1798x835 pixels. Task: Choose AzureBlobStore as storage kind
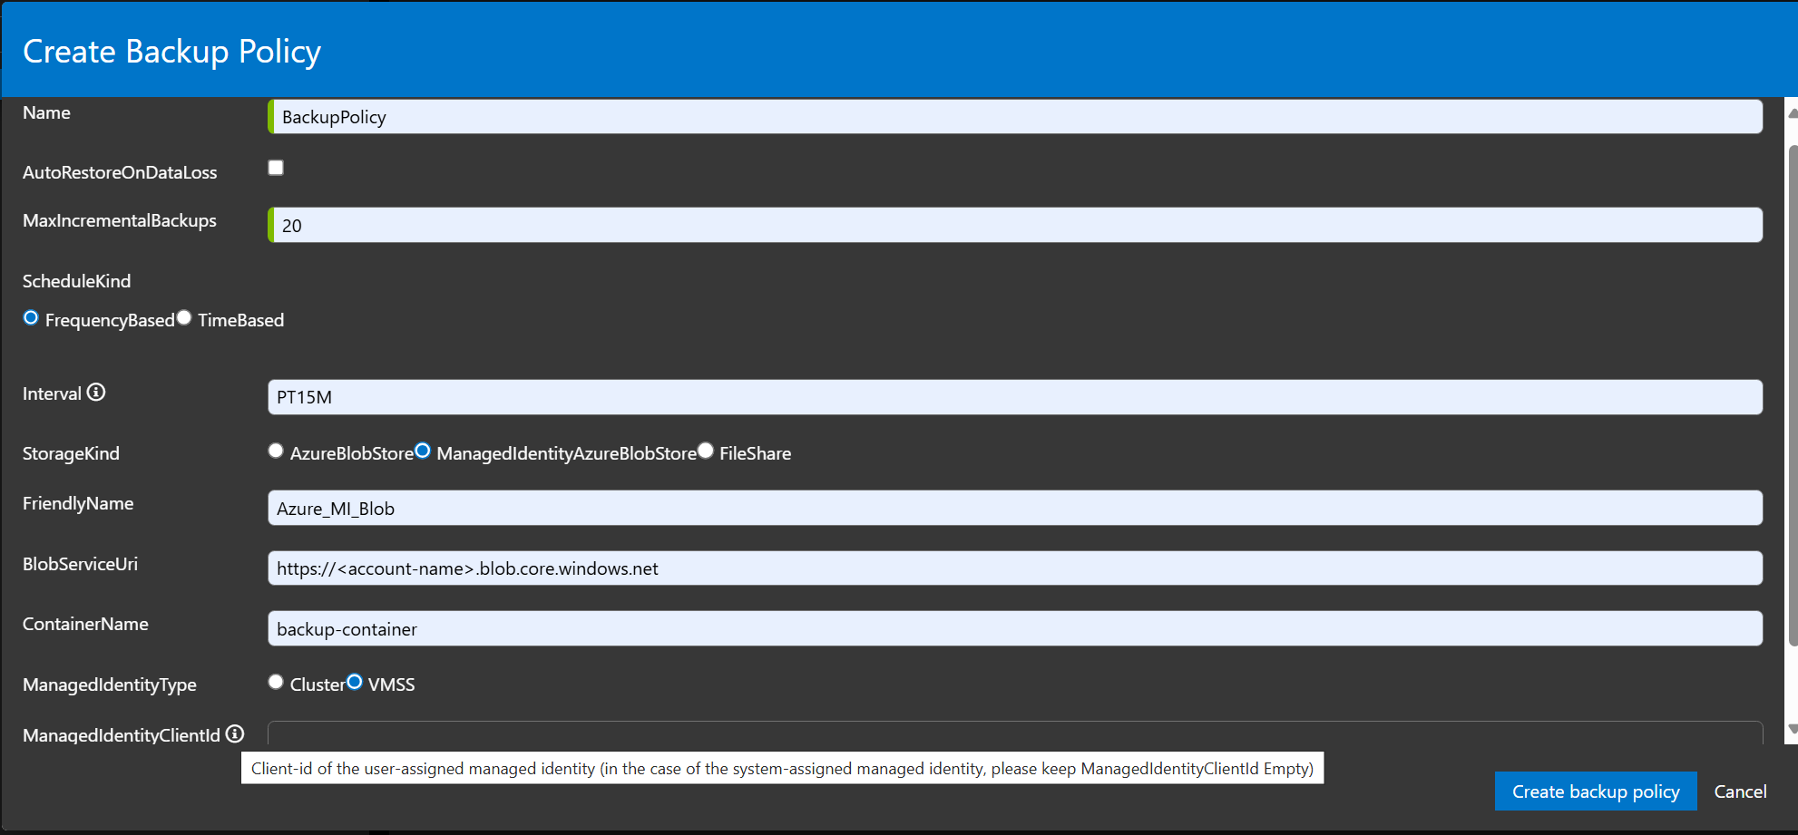[276, 451]
